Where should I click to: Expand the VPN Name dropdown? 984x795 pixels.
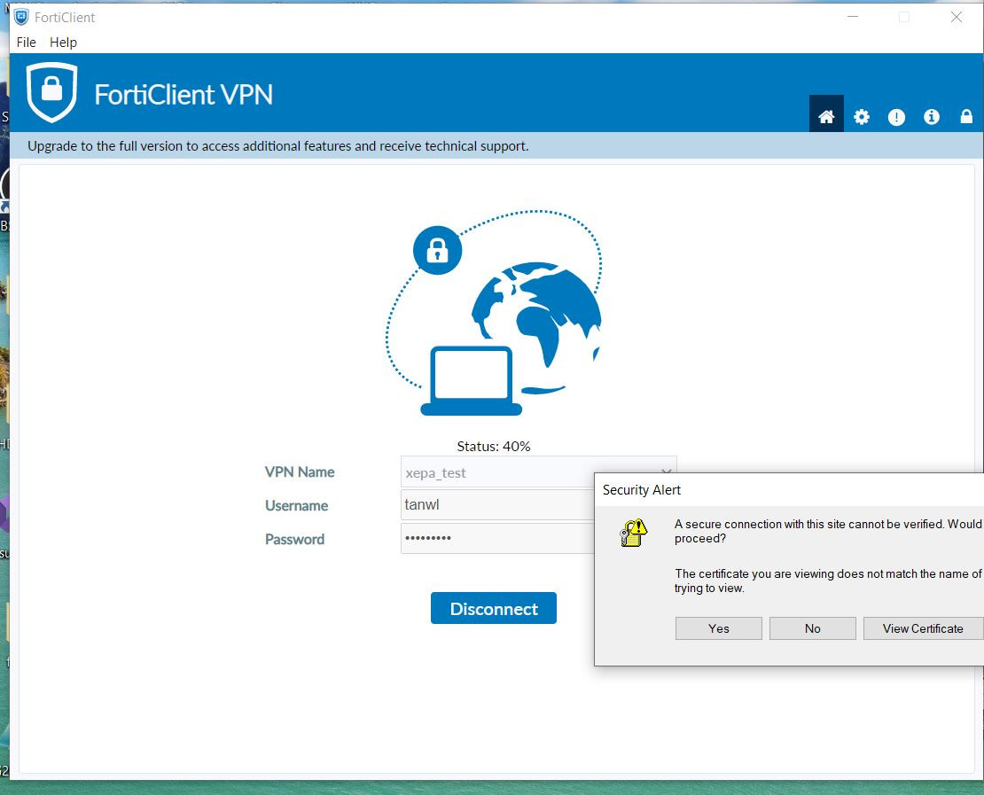pos(667,472)
